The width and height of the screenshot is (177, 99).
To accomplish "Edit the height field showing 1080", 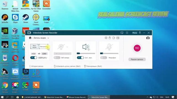I will 44,54.
